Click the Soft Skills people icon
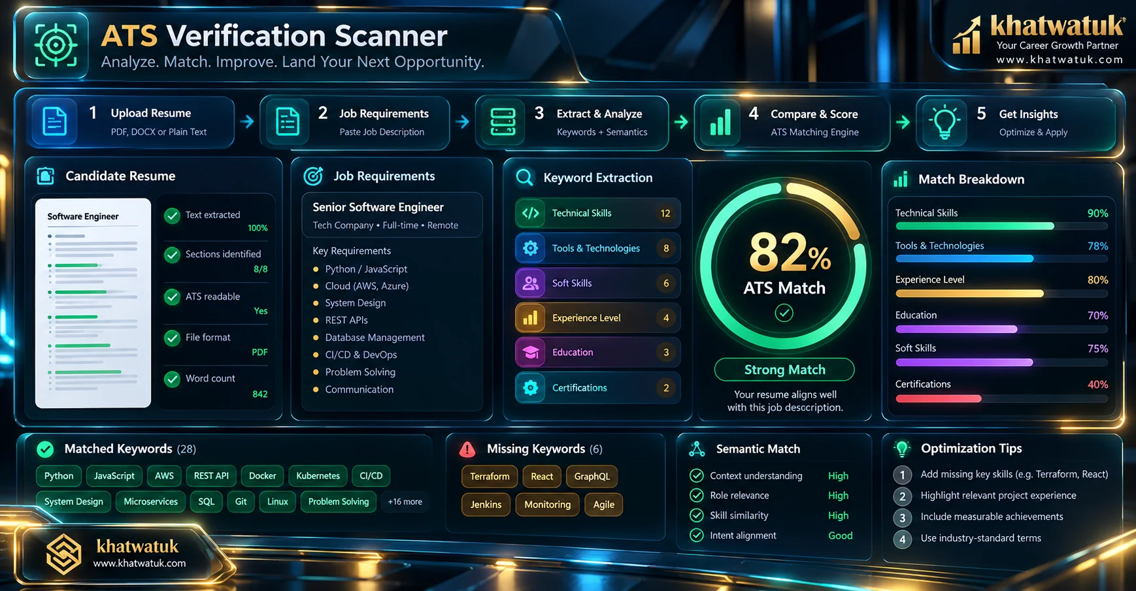 pyautogui.click(x=531, y=283)
